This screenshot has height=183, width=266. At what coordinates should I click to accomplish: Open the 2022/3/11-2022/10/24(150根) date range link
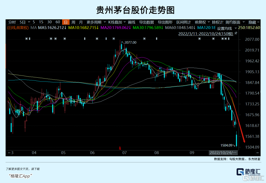206,34
